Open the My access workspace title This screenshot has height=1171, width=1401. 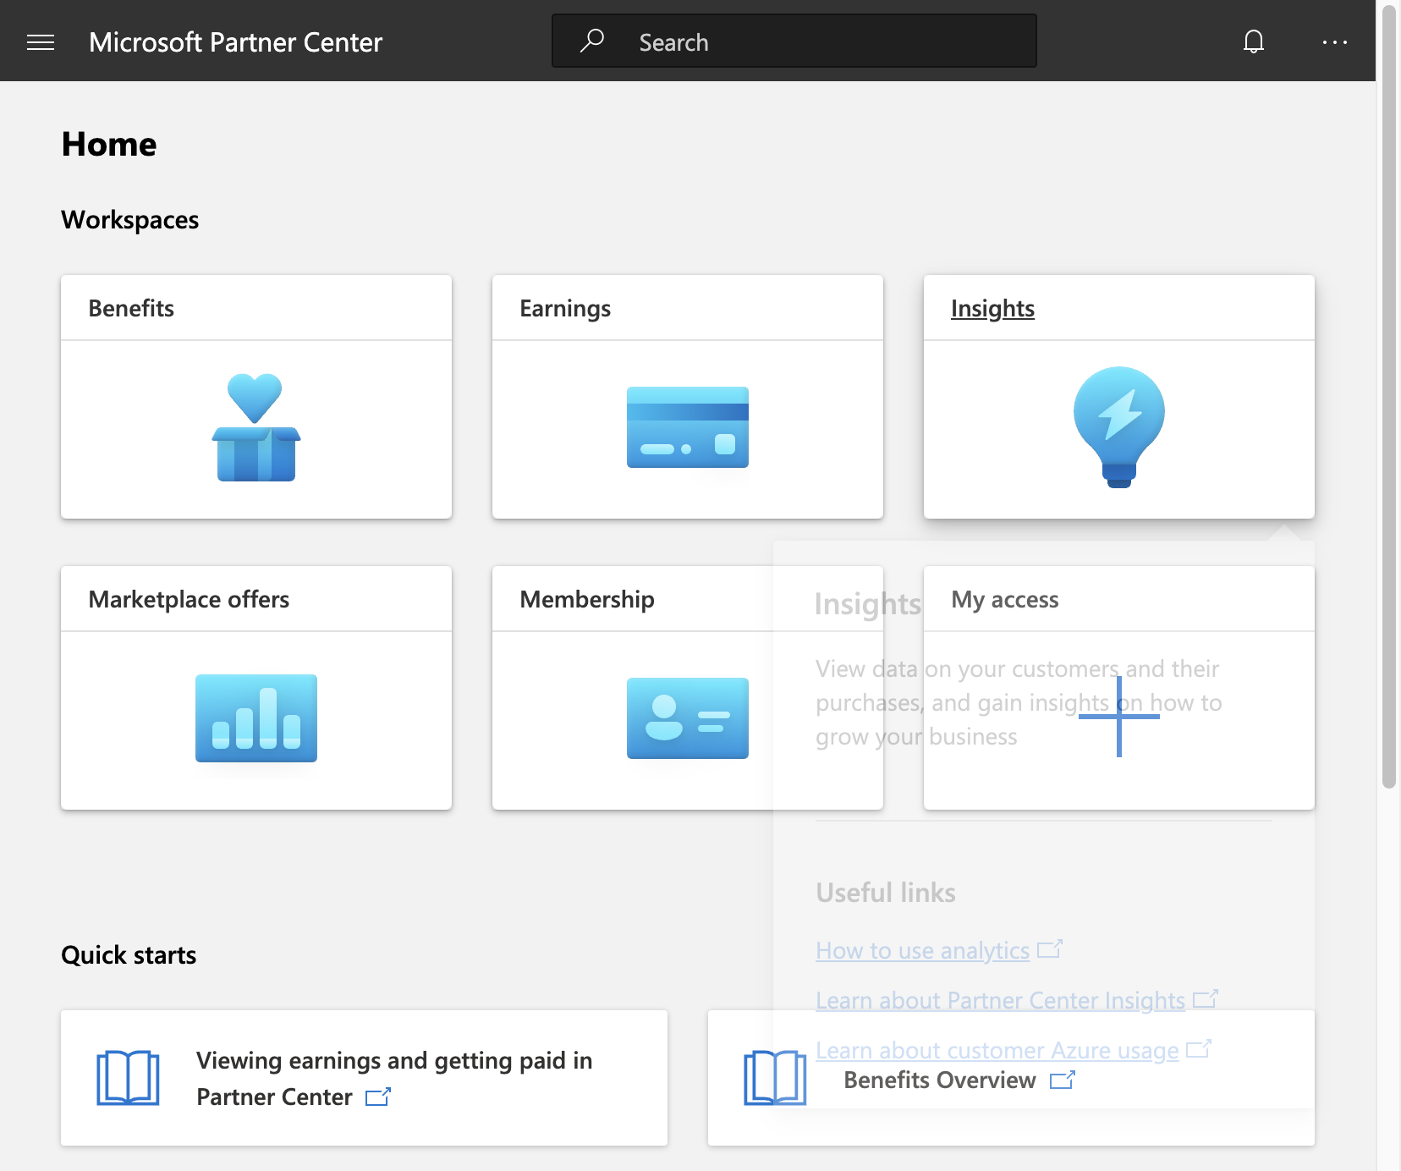pyautogui.click(x=1005, y=599)
